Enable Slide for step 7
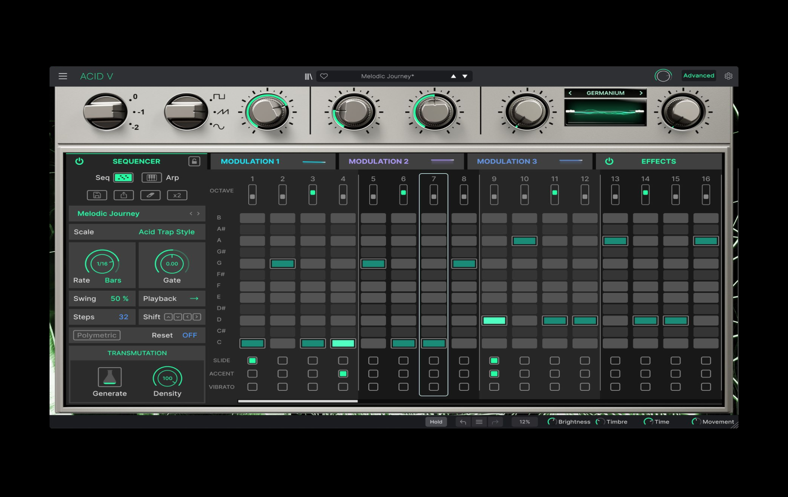 pyautogui.click(x=433, y=360)
